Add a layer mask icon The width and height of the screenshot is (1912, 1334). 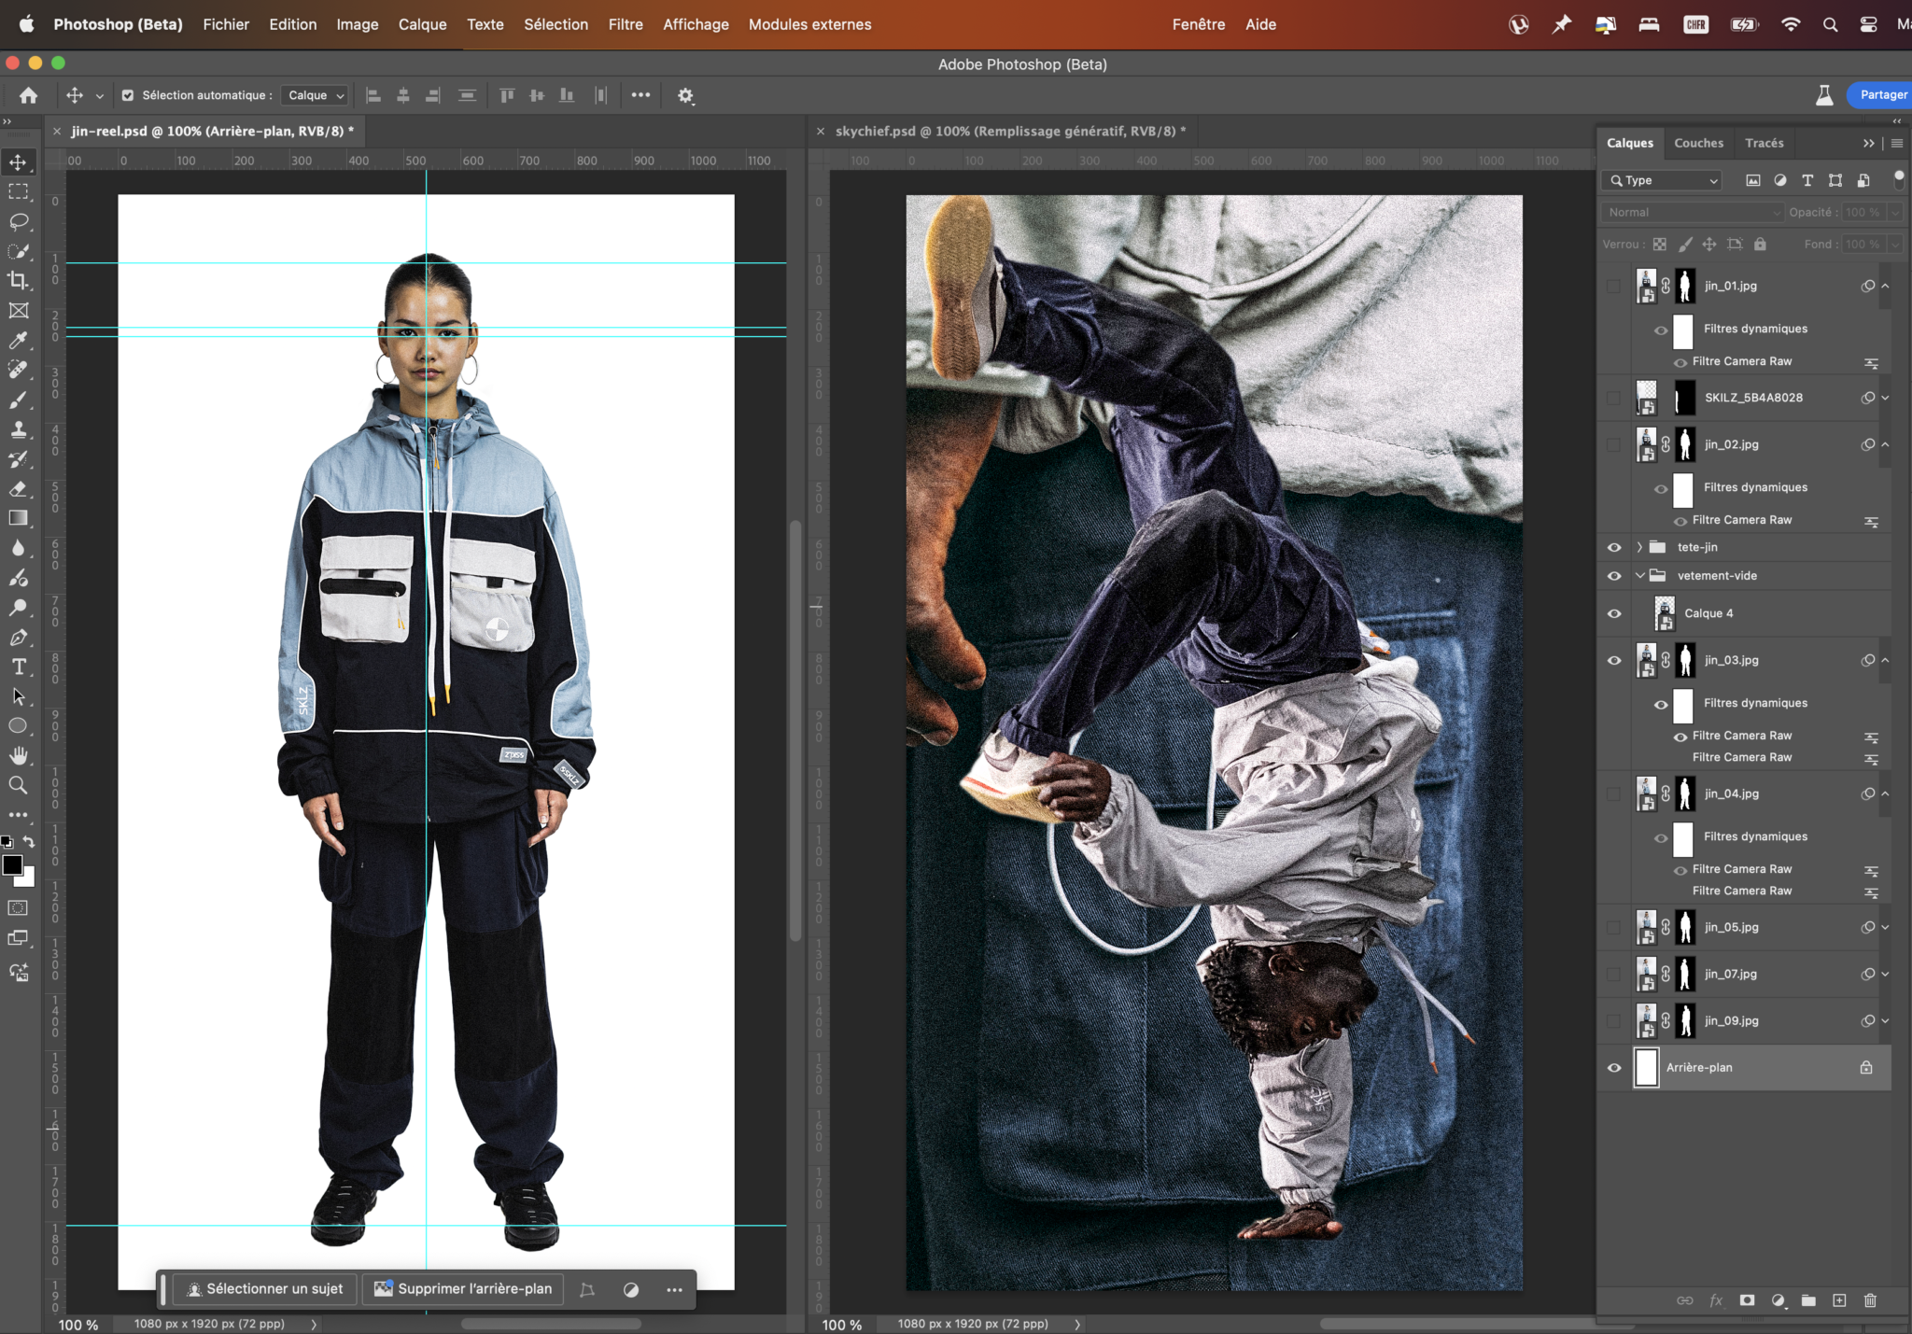click(x=1747, y=1300)
